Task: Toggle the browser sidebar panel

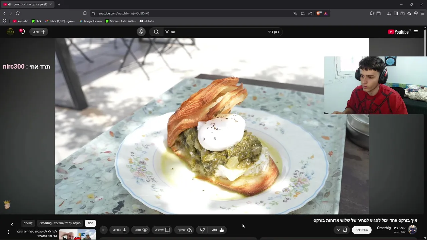Action: coord(396,13)
